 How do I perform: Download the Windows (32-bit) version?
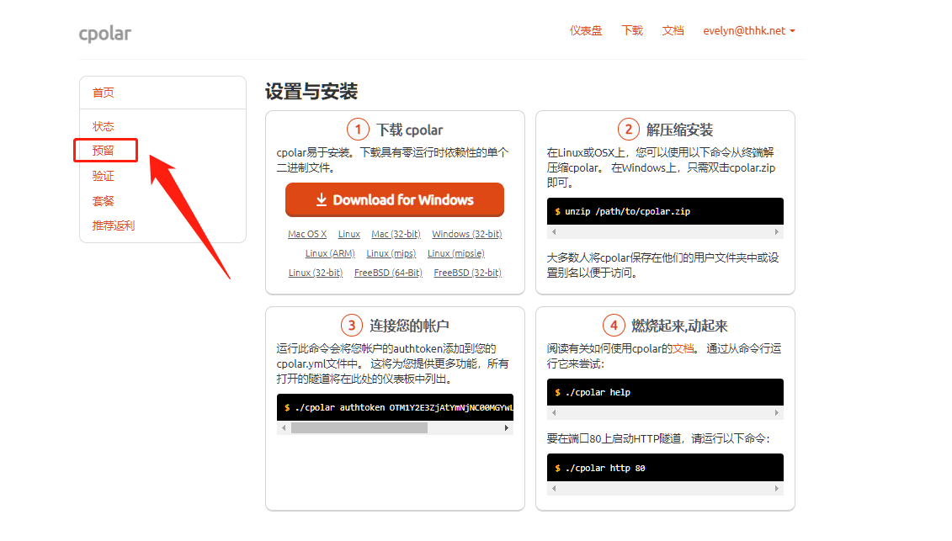(x=466, y=234)
